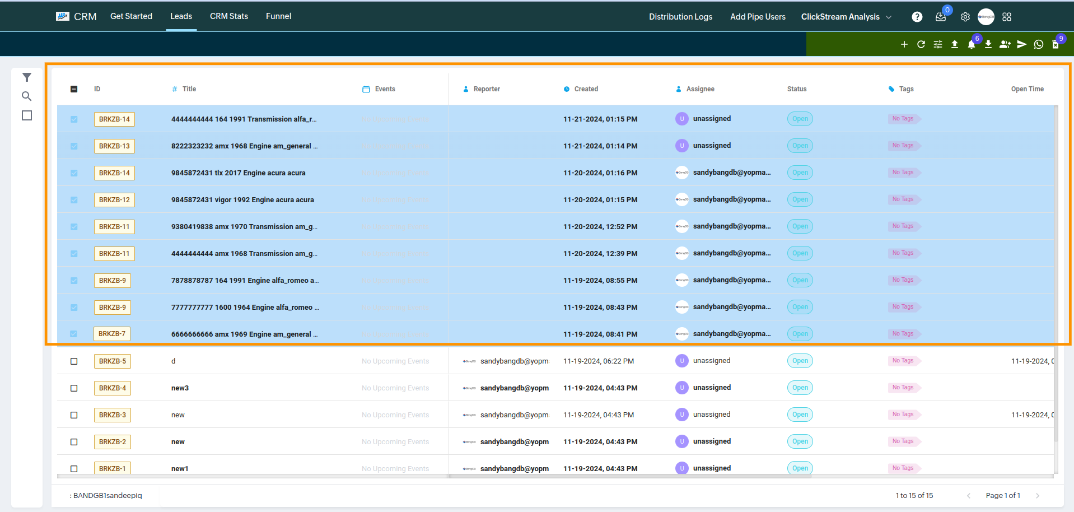This screenshot has height=512, width=1074.
Task: Open the status Open pill for BRKZB-7
Action: coord(800,334)
